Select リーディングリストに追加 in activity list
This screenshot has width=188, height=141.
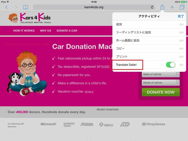point(149,32)
